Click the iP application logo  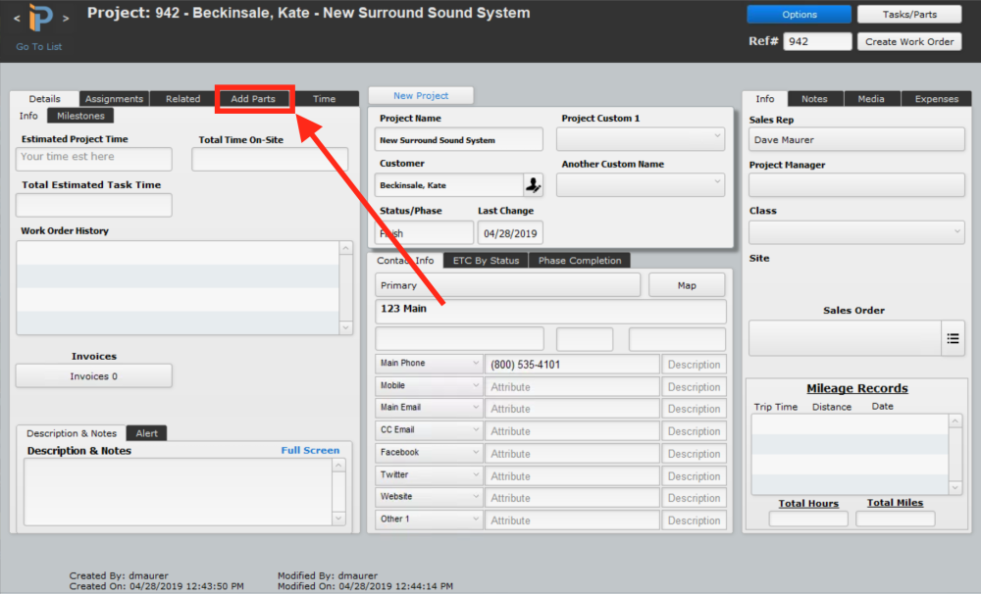40,18
